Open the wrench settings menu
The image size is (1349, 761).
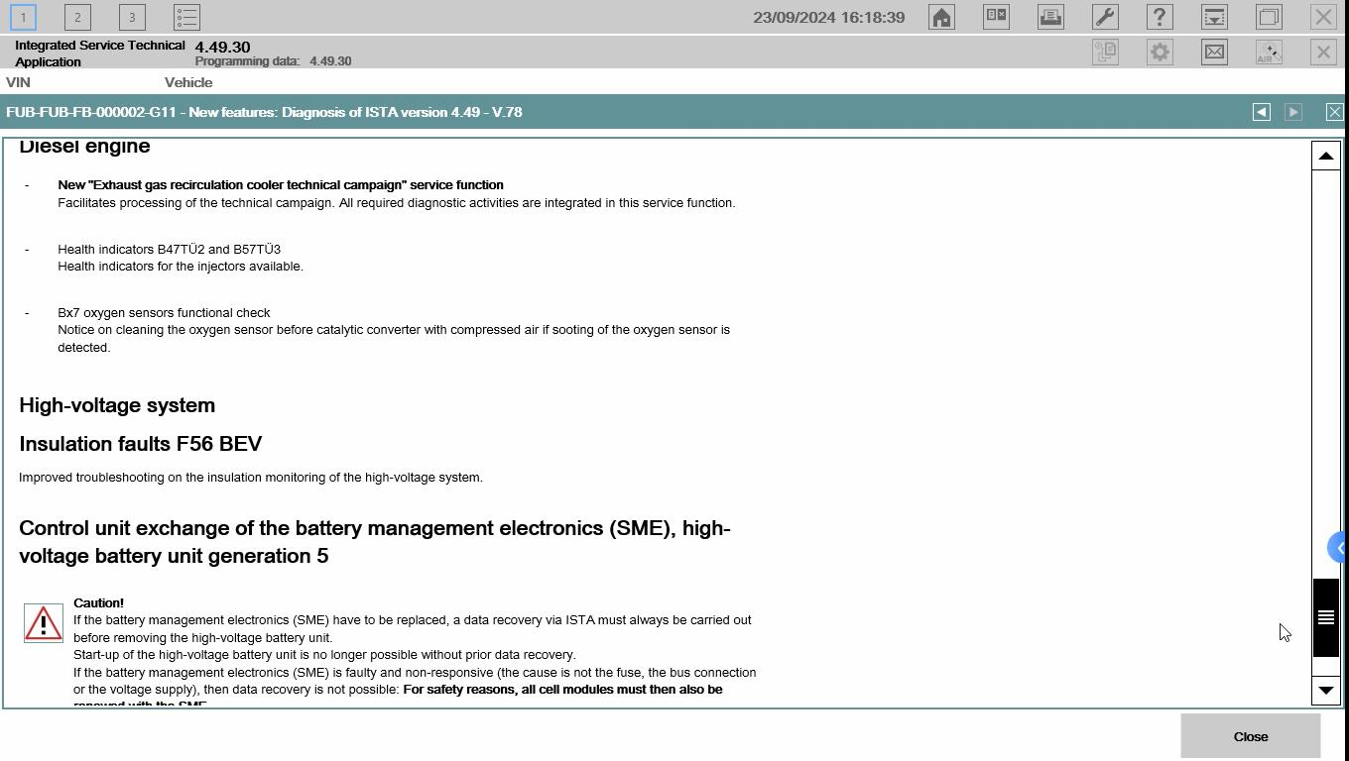[1105, 17]
